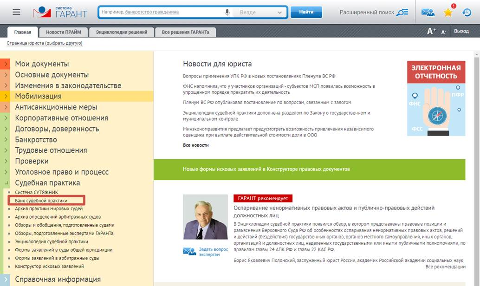Open Пленум ВС РФ news about залог

267,102
